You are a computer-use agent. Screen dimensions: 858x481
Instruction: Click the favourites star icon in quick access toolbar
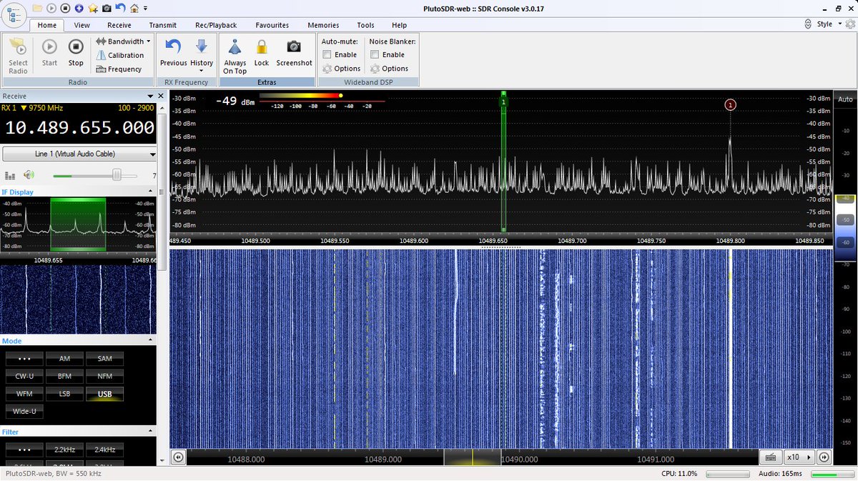coord(92,8)
